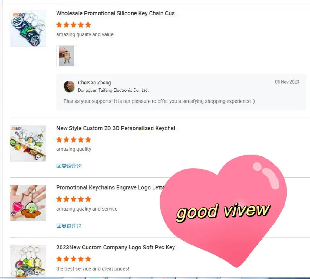Click Chelsea Zheng's profile avatar
Viewport: 310px width, 279px height.
coord(69,86)
